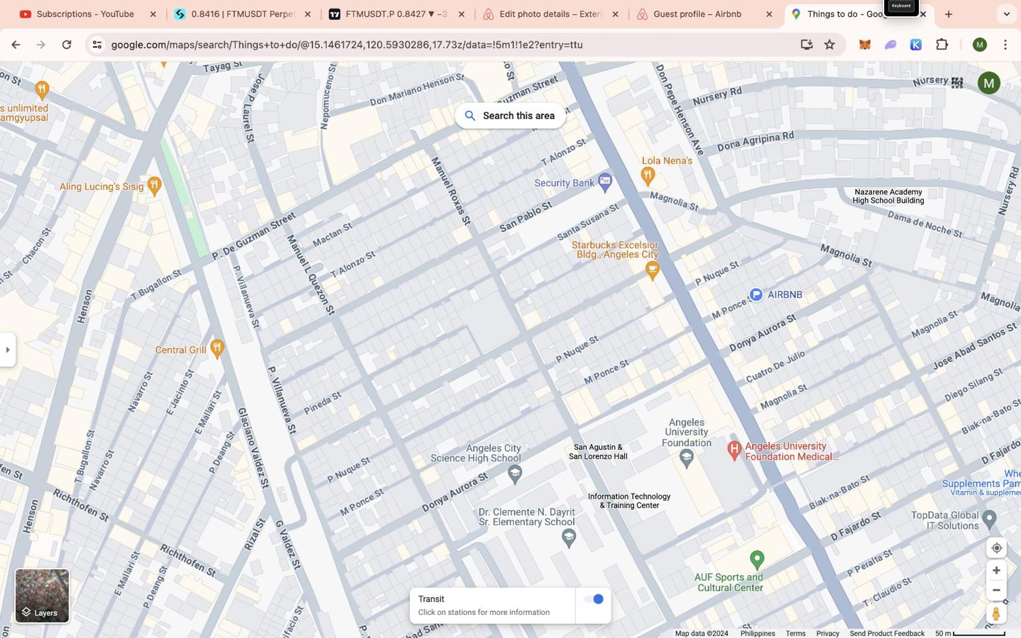Expand the collapsed side panel arrow
The width and height of the screenshot is (1021, 638).
coord(7,349)
